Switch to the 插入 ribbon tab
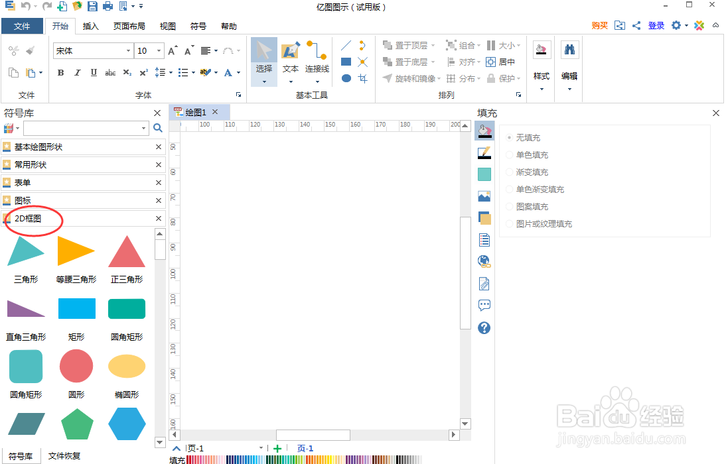 [x=90, y=26]
